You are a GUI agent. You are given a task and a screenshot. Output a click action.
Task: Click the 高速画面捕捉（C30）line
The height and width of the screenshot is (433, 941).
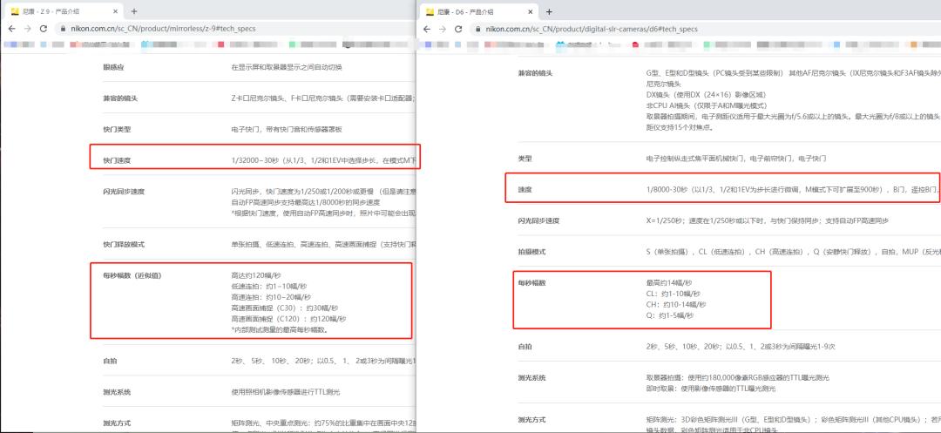coord(284,308)
